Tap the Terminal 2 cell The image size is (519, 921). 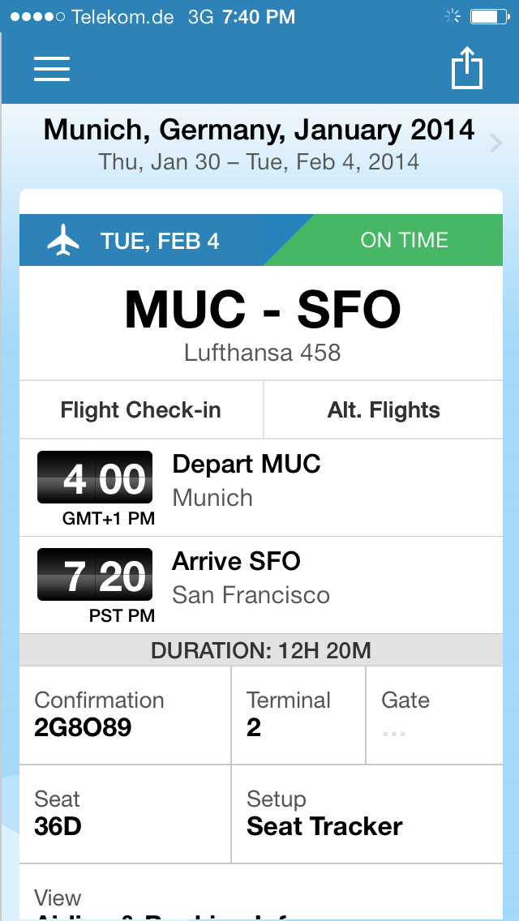click(298, 715)
